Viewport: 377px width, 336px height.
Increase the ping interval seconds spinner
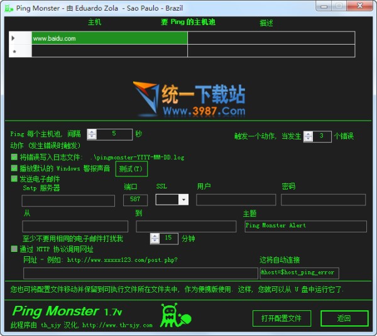click(92, 132)
